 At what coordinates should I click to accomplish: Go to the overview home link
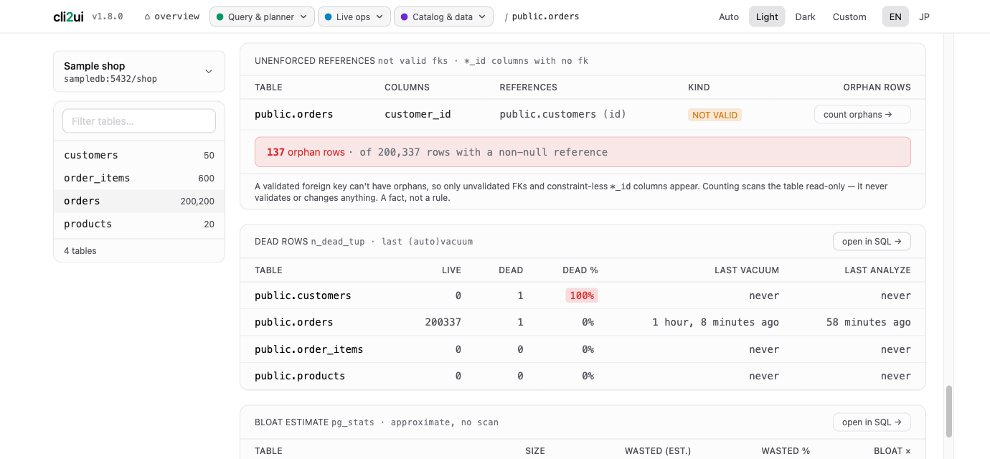tap(171, 16)
